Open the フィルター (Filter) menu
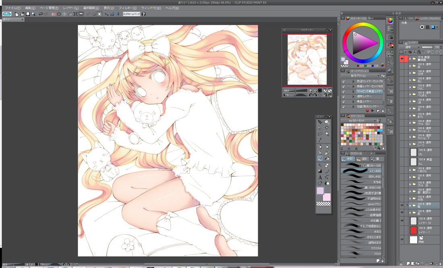 127,8
